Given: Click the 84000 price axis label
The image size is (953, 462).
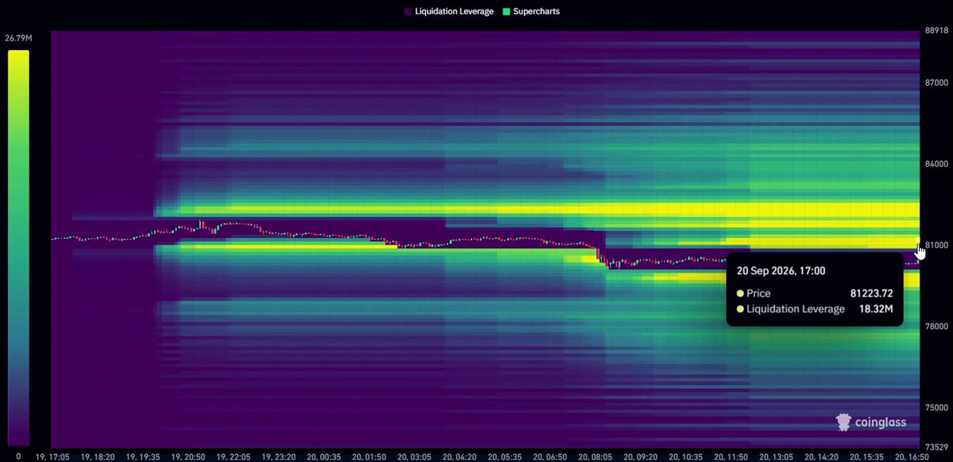Looking at the screenshot, I should [x=938, y=164].
